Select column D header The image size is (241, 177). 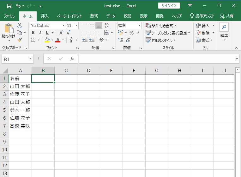point(88,71)
